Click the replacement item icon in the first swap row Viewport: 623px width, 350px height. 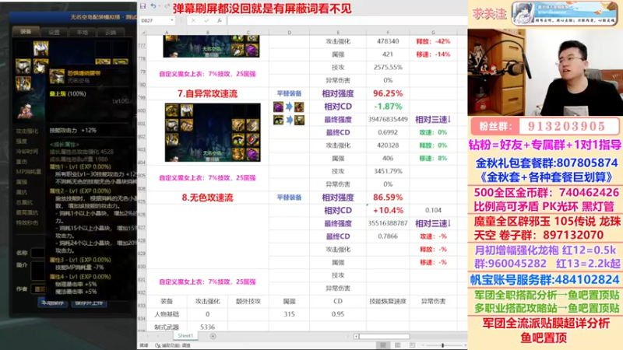click(x=299, y=107)
